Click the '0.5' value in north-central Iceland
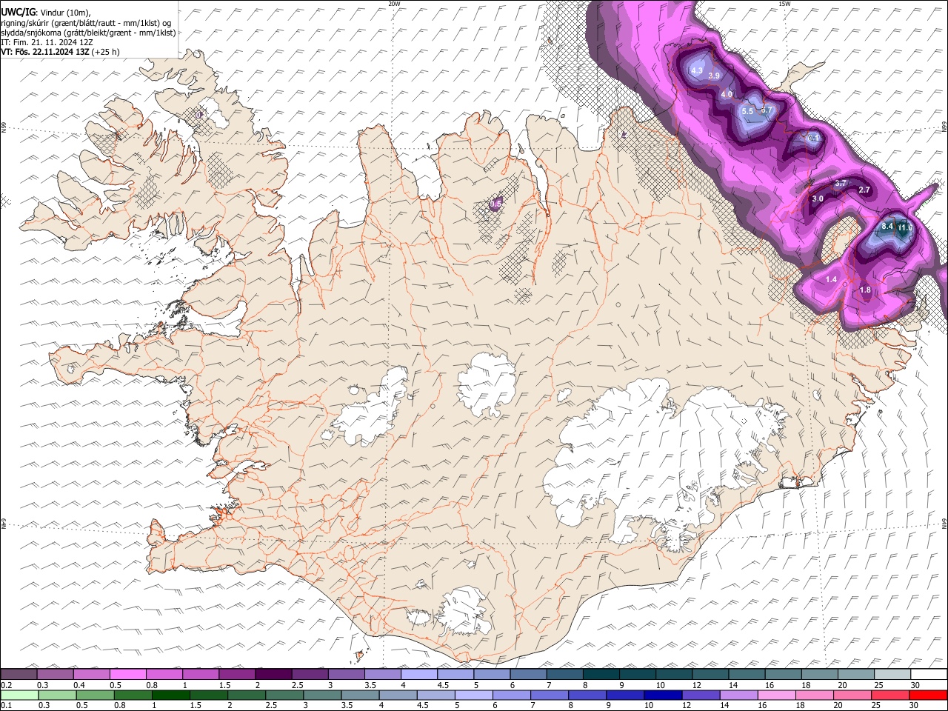The height and width of the screenshot is (711, 948). 496,204
